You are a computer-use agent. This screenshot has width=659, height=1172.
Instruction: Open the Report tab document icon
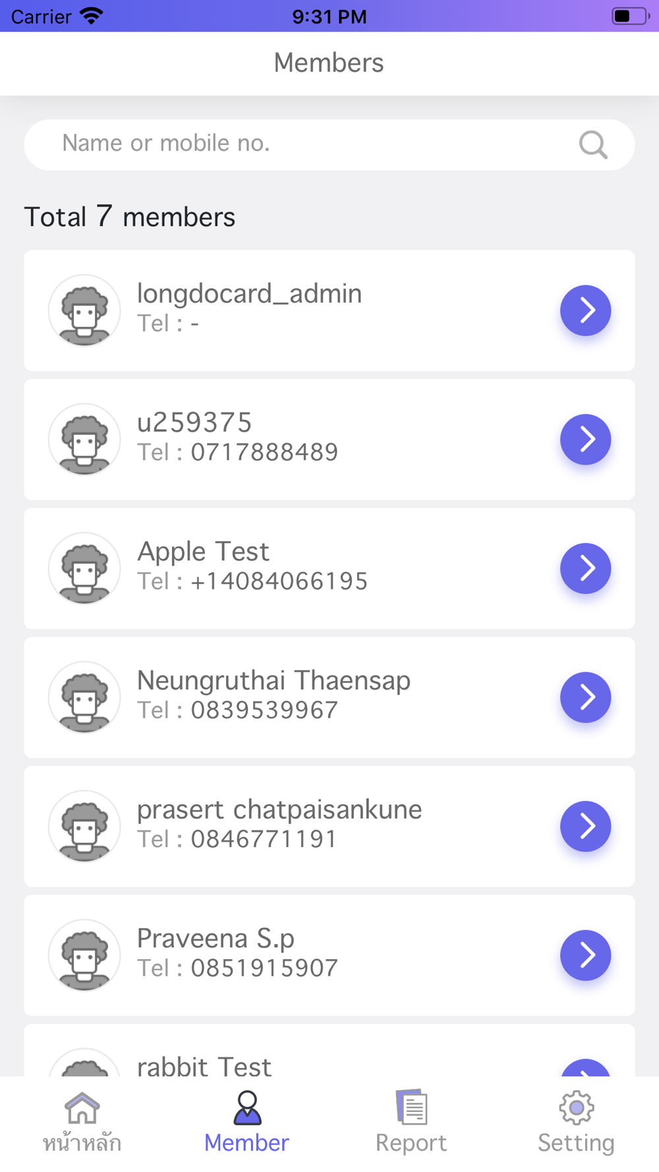click(x=412, y=1107)
